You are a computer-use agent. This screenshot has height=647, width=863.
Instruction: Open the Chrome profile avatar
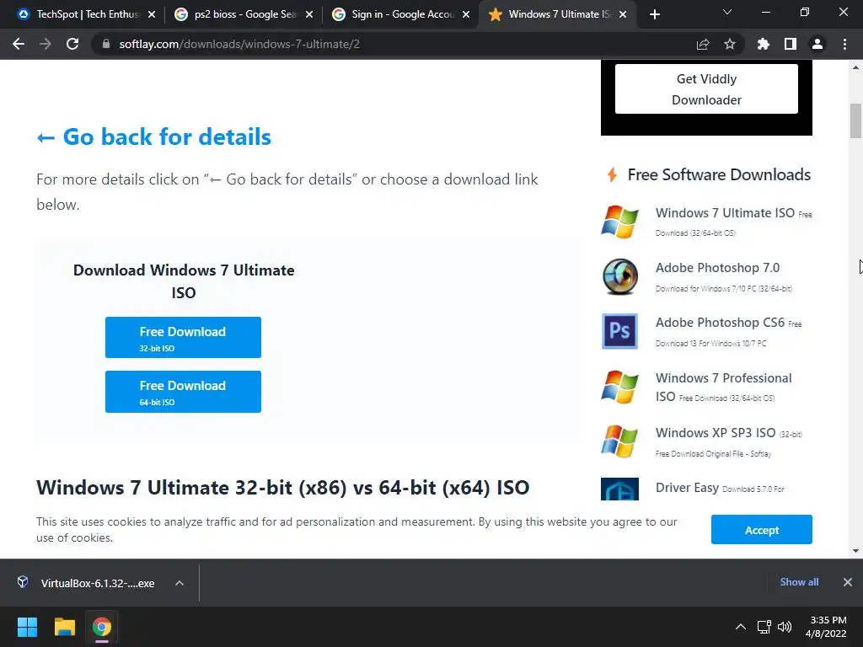coord(817,44)
